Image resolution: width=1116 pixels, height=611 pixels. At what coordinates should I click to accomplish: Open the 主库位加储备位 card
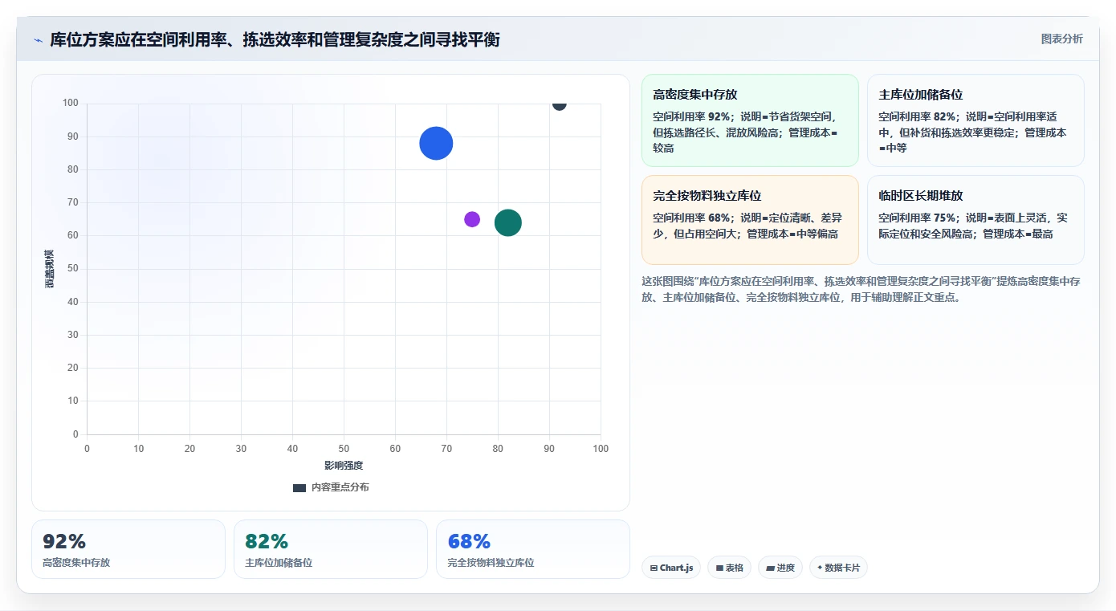click(x=975, y=120)
